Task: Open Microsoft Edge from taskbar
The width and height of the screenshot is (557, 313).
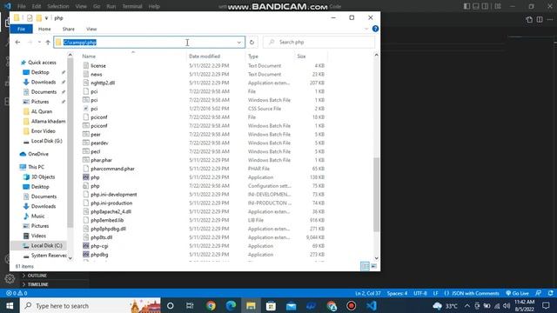Action: pyautogui.click(x=231, y=305)
